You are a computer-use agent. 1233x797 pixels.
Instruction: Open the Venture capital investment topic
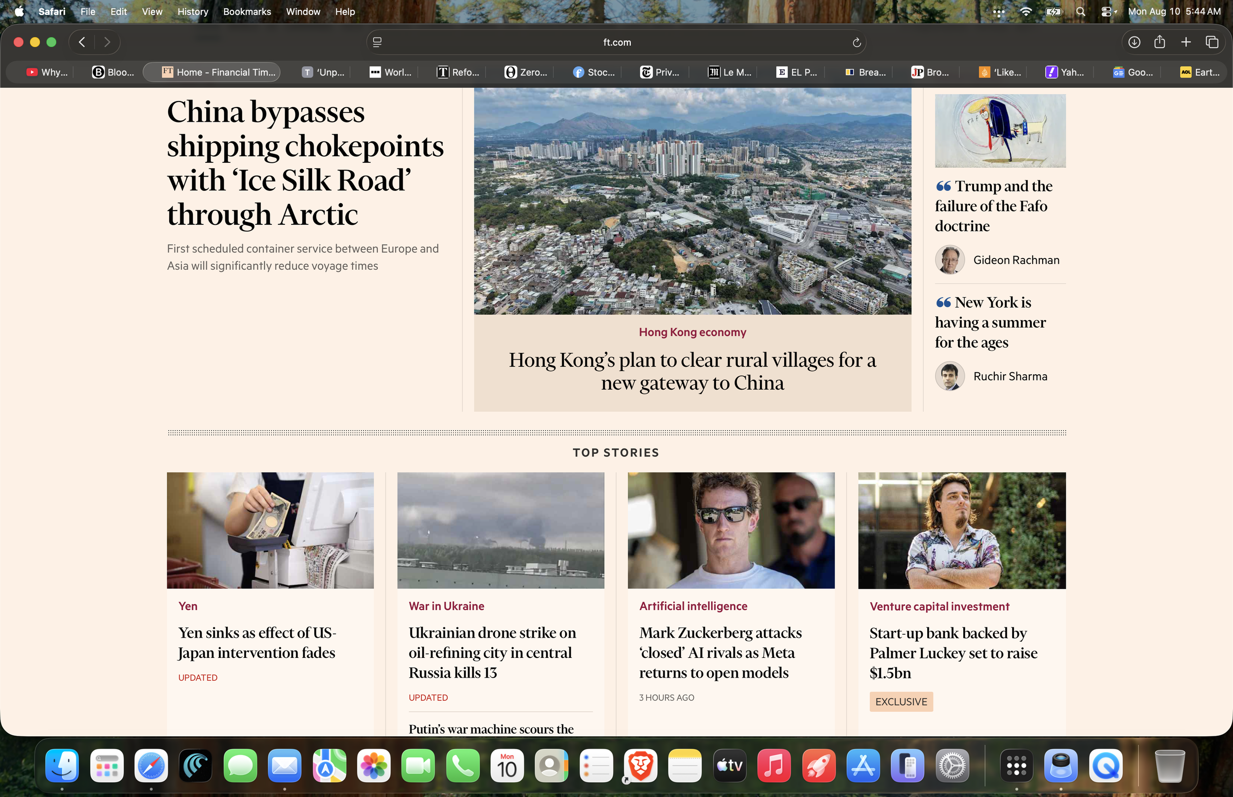(940, 607)
